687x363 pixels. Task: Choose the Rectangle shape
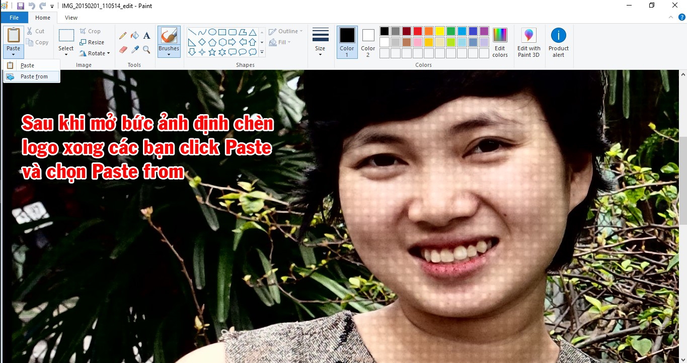[x=222, y=32]
